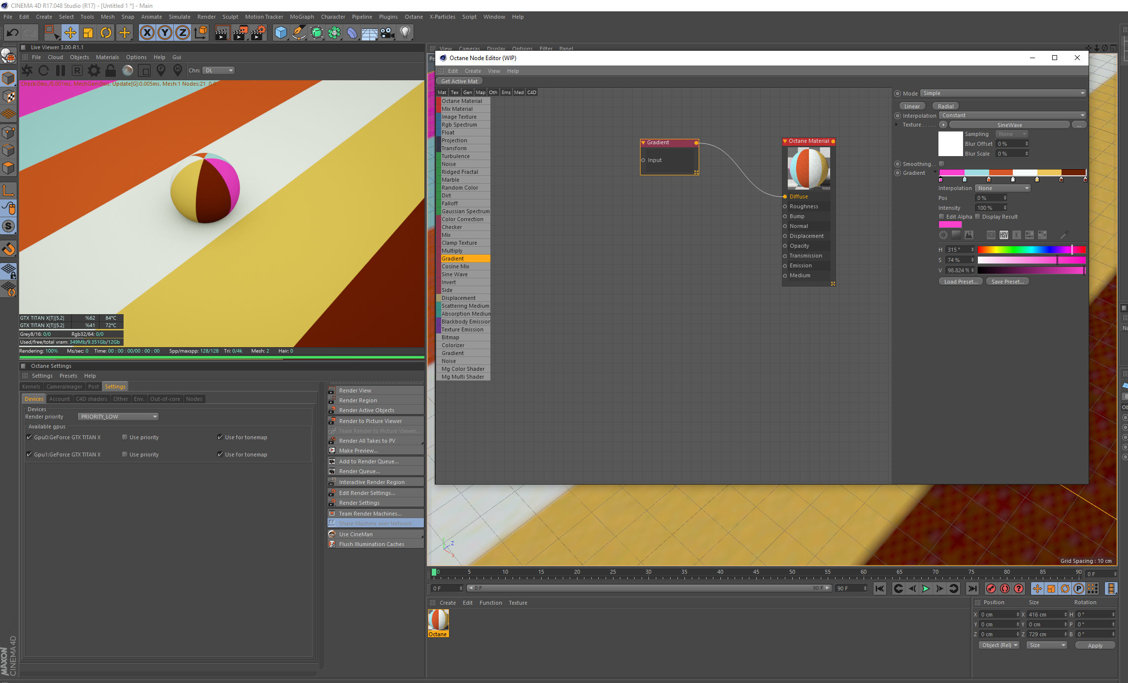
Task: Enable the Edit Alpha checkbox
Action: (x=941, y=217)
